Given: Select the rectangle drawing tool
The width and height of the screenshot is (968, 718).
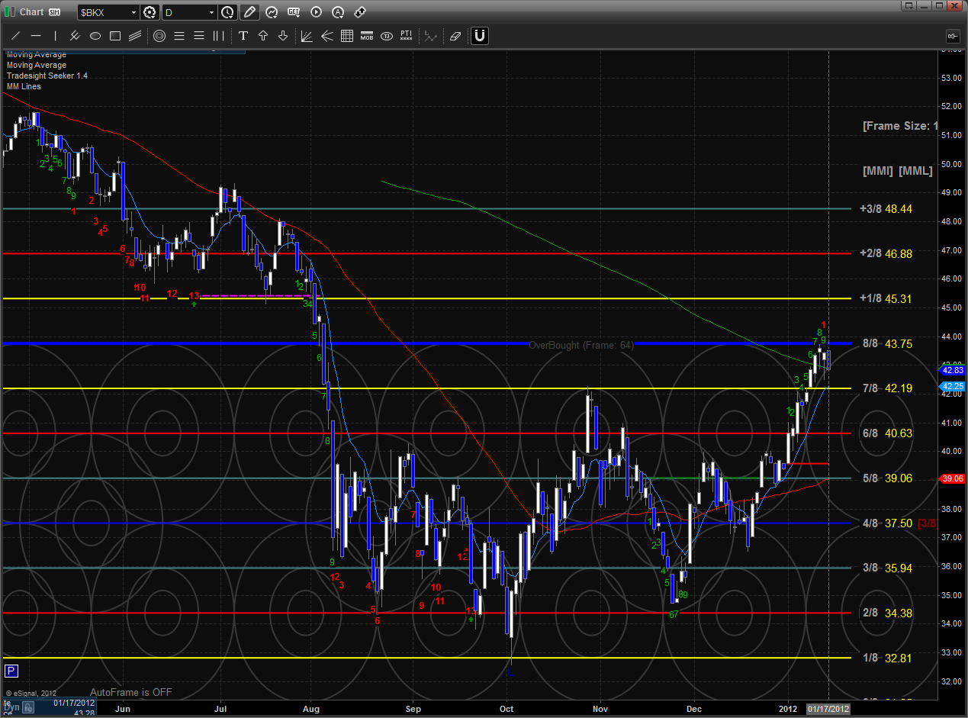Looking at the screenshot, I should tap(115, 36).
